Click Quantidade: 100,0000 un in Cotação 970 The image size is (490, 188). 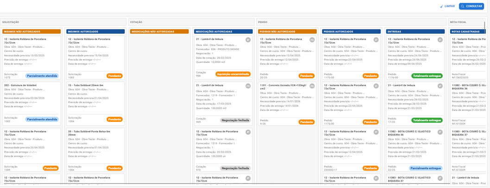(212, 155)
